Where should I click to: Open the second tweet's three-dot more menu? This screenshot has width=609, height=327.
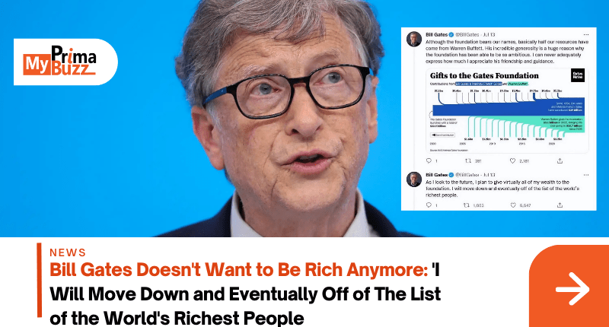586,175
